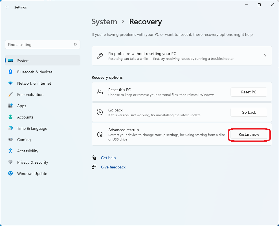Click the Accounts person icon
The height and width of the screenshot is (226, 279).
(10, 117)
